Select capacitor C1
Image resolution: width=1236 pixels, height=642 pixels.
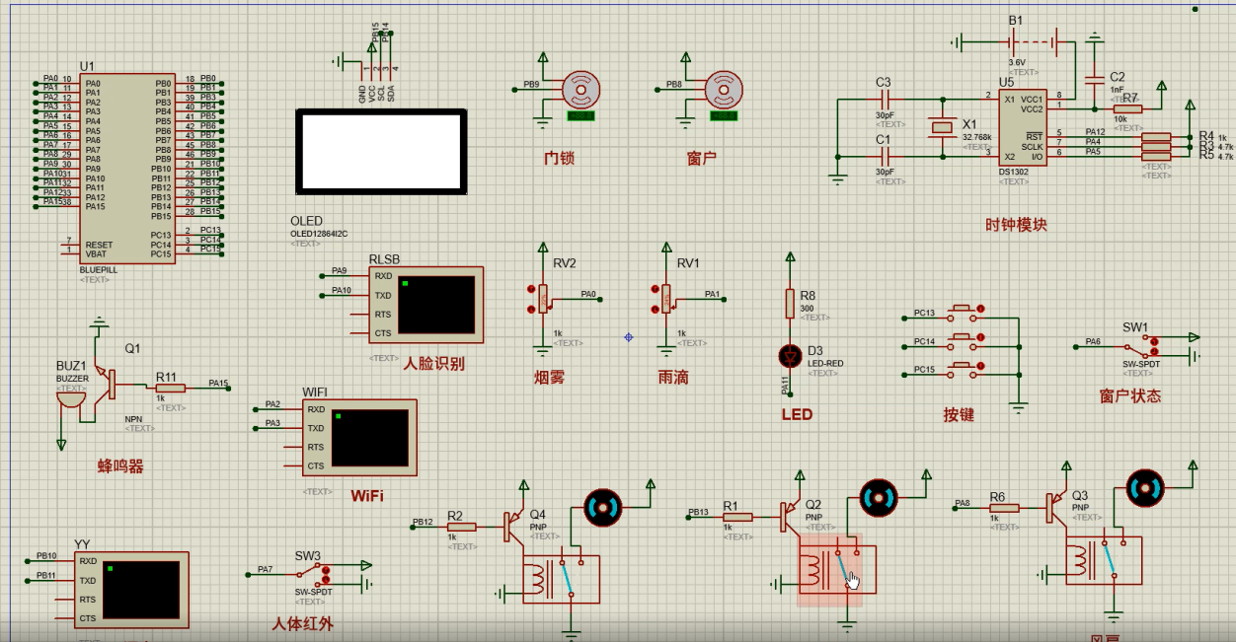884,157
